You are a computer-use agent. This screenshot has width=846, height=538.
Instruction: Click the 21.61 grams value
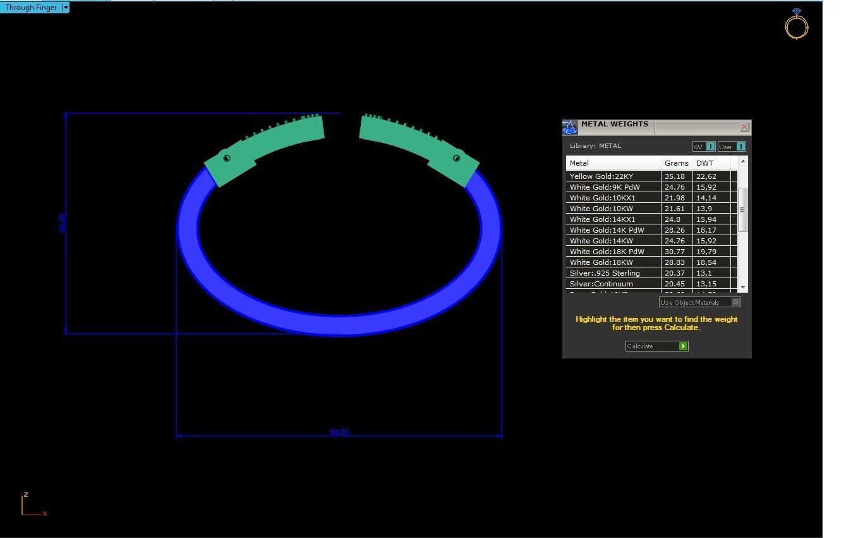click(x=674, y=209)
